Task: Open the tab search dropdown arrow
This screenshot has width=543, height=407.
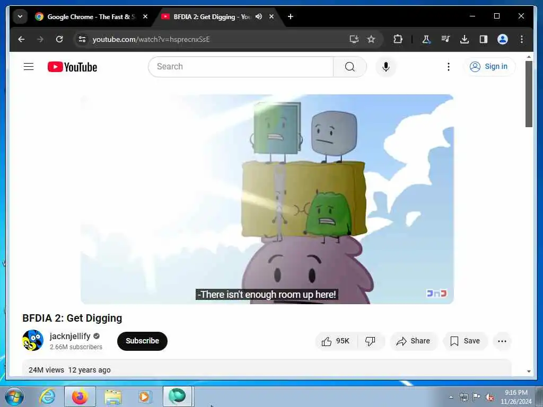Action: click(x=20, y=16)
